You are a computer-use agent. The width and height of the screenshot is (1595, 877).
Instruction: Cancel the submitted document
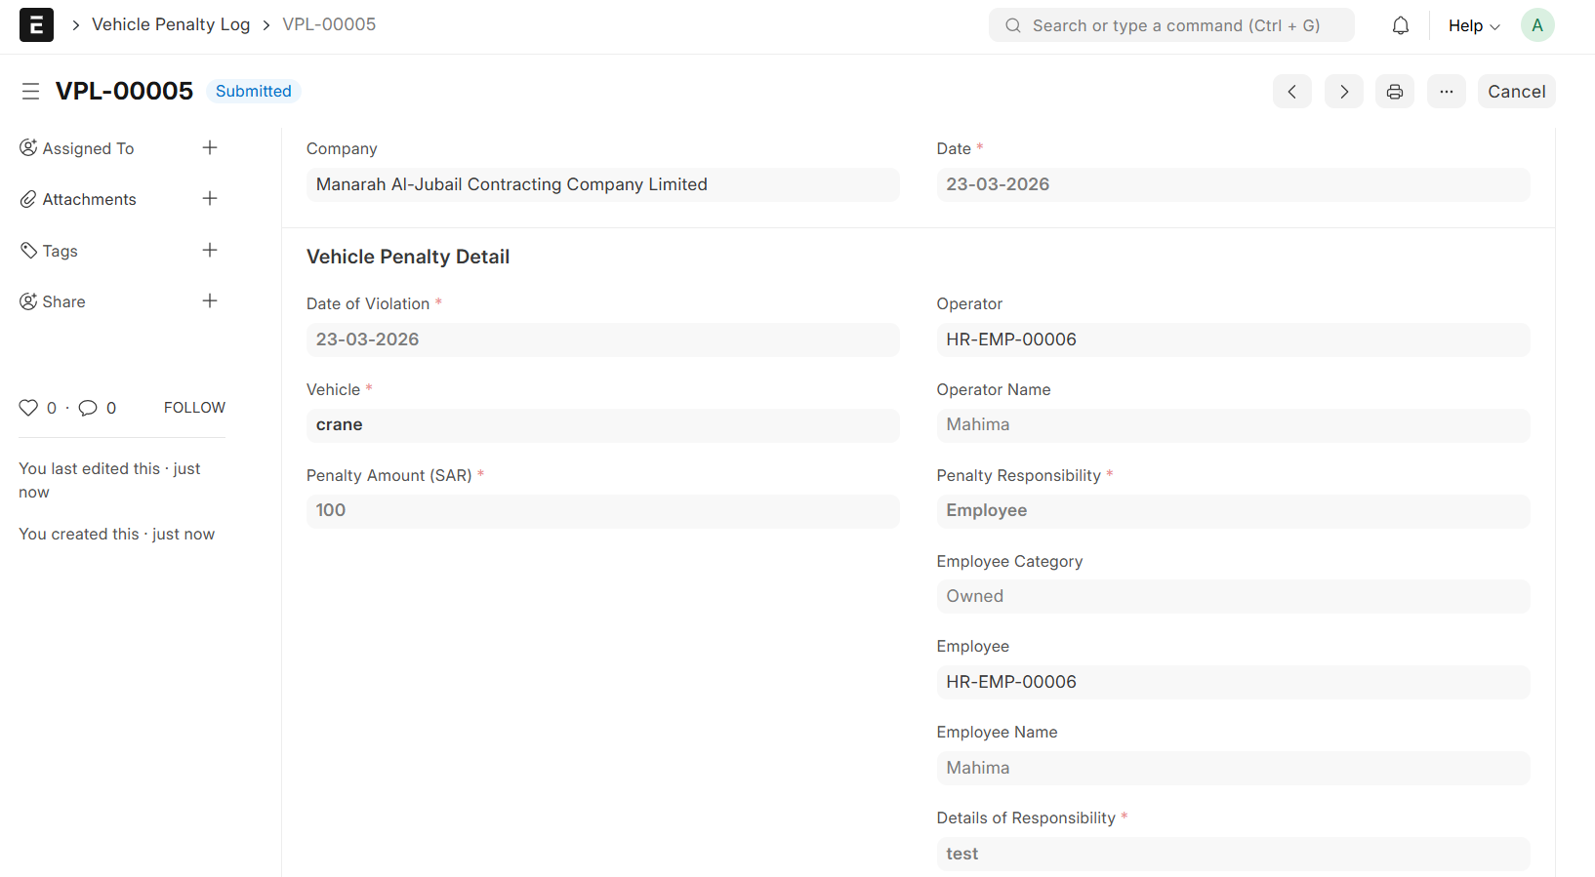(1515, 92)
